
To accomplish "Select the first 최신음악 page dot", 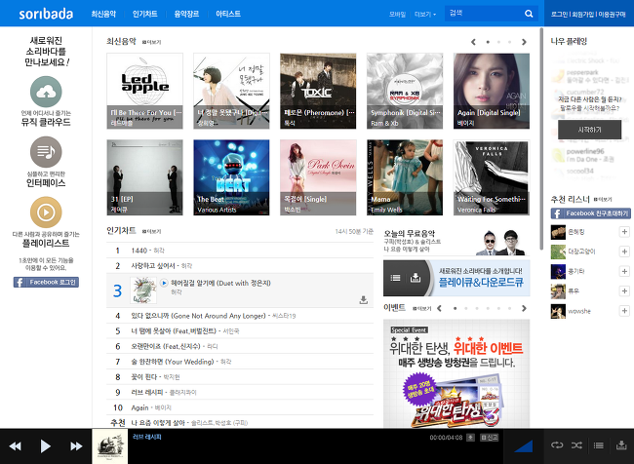I will pos(488,42).
